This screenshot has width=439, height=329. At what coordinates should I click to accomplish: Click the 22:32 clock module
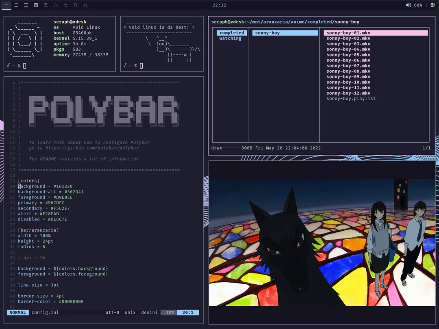219,5
